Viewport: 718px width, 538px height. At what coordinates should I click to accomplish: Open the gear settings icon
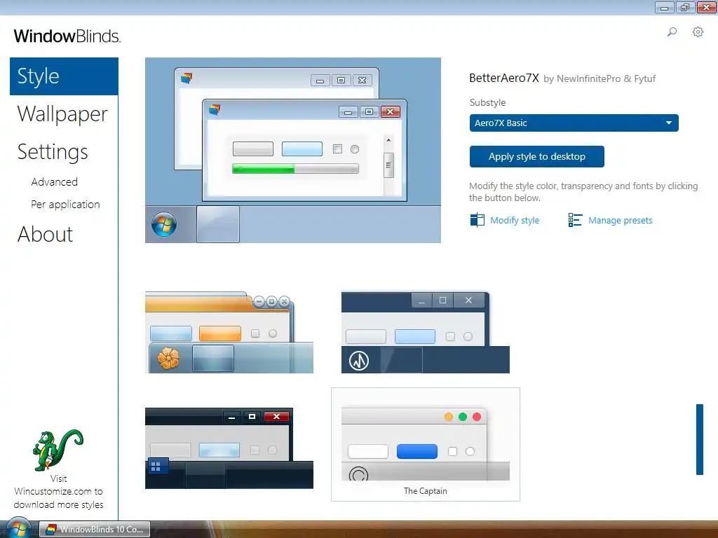pos(698,32)
